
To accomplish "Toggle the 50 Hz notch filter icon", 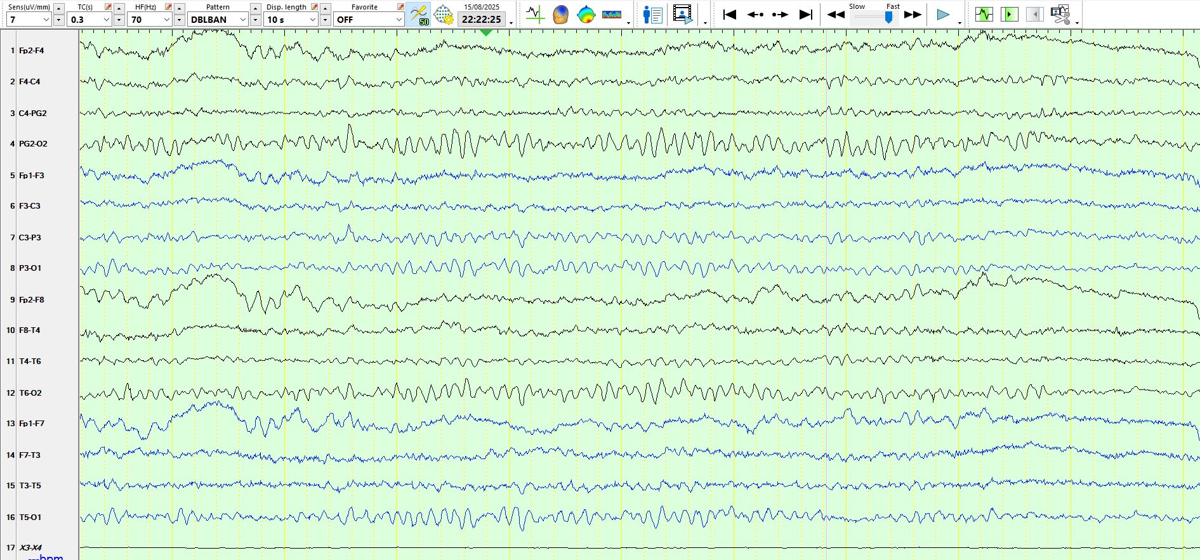I will [x=419, y=14].
